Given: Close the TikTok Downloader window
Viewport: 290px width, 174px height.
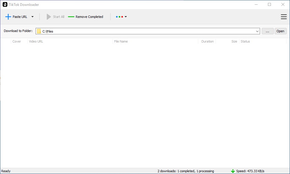Looking at the screenshot, I should 283,4.
